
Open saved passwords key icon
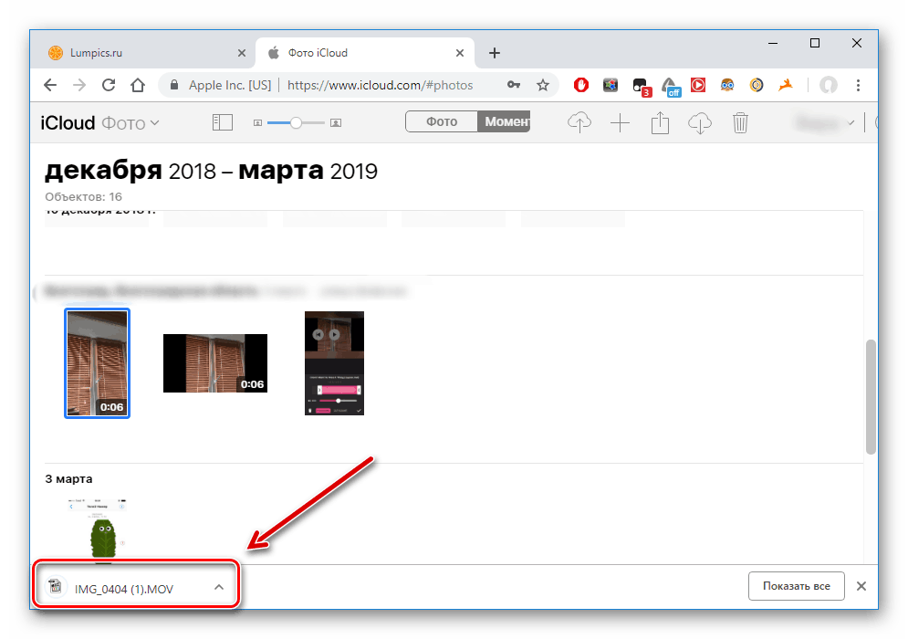514,85
